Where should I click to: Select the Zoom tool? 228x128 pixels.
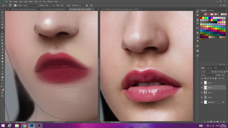[x=2, y=80]
